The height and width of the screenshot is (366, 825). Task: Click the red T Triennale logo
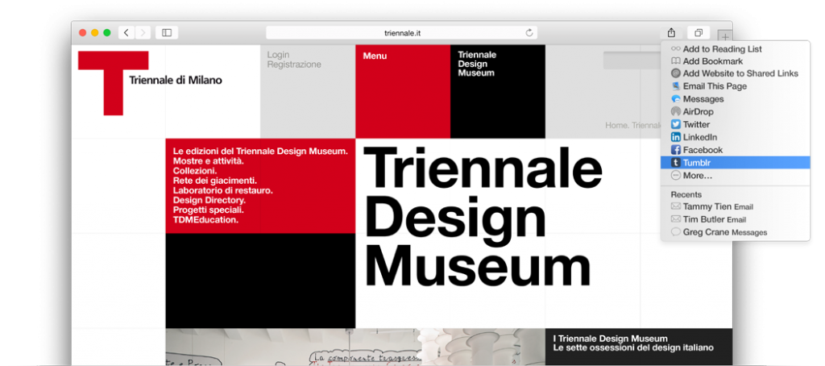pos(113,83)
